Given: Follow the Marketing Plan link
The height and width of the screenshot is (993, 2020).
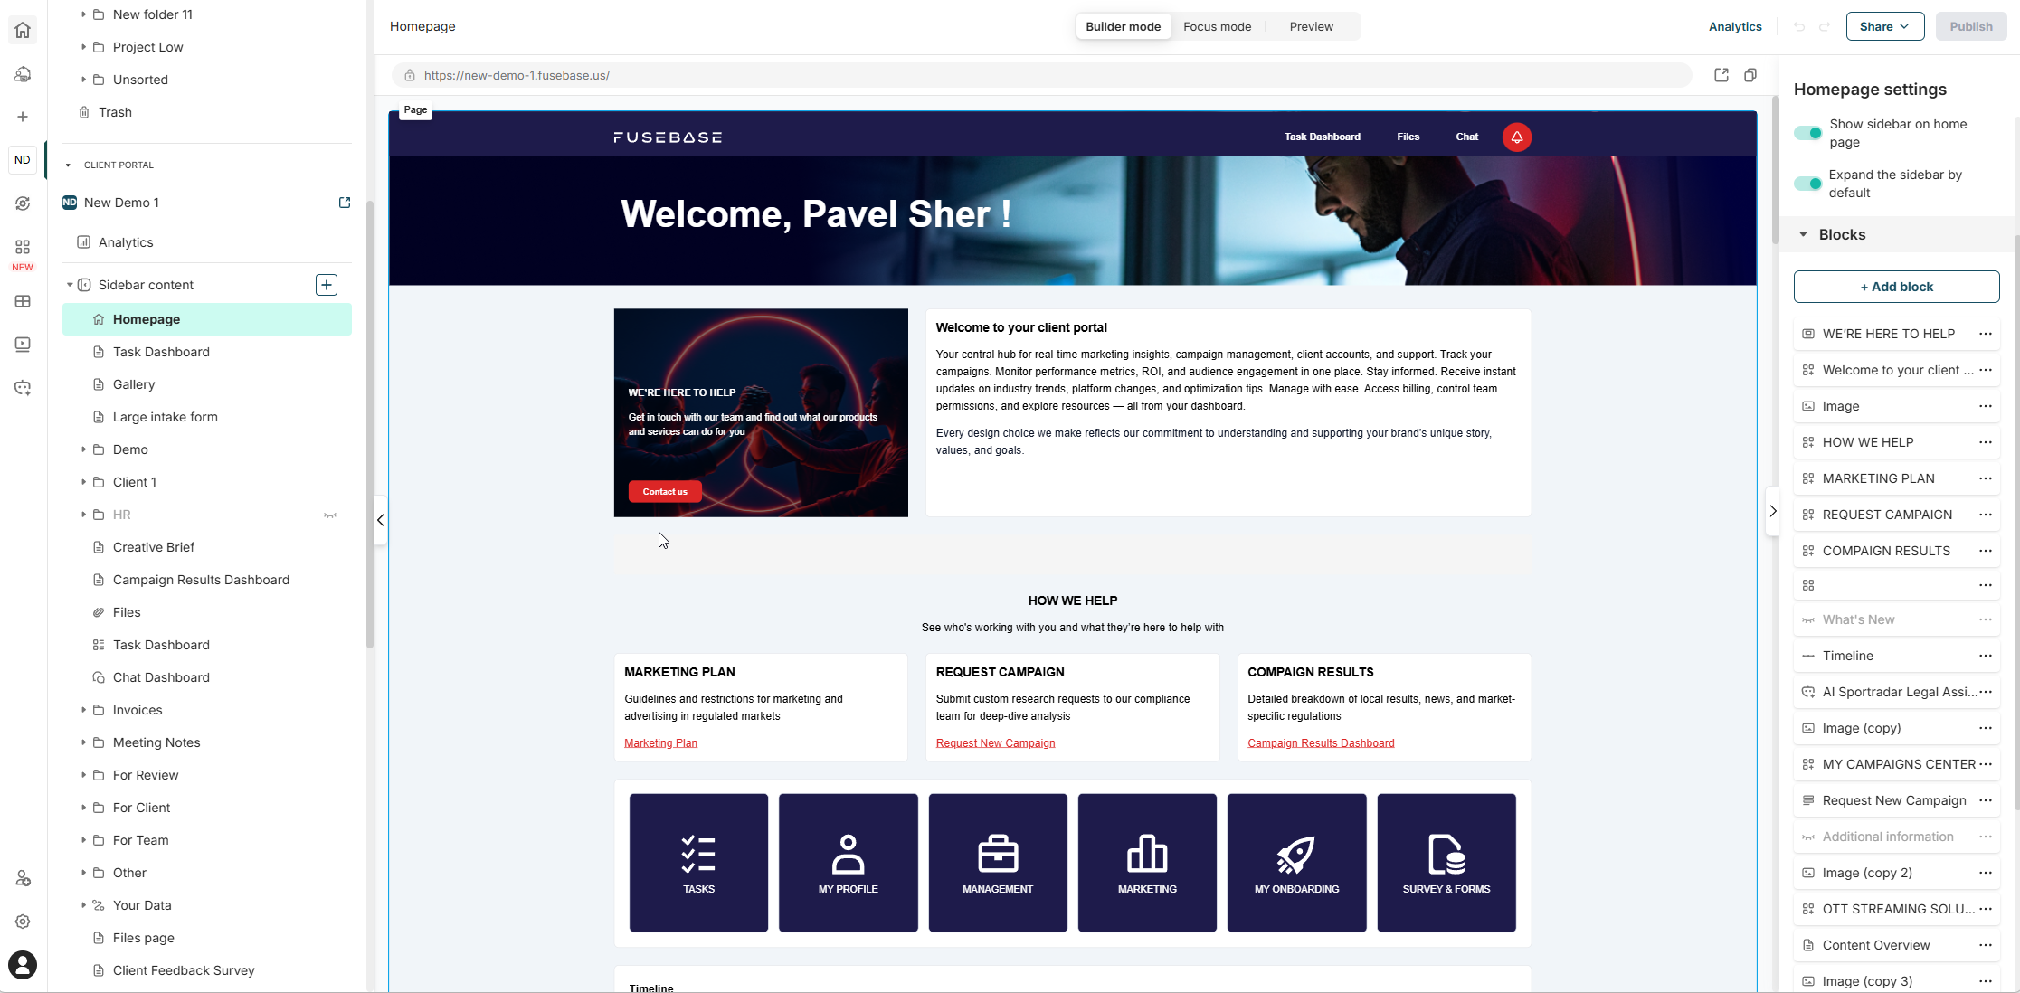Looking at the screenshot, I should pyautogui.click(x=660, y=743).
